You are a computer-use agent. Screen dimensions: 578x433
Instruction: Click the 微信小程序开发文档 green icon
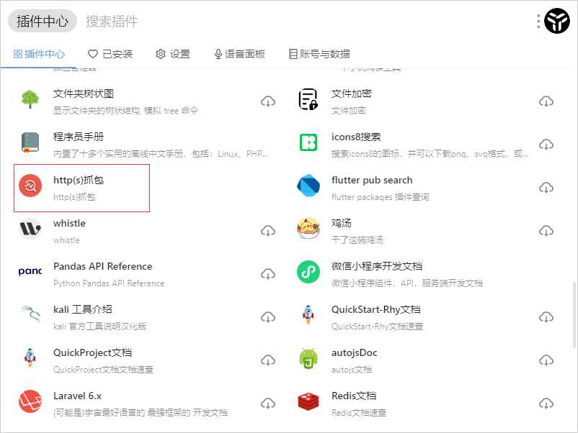point(308,272)
